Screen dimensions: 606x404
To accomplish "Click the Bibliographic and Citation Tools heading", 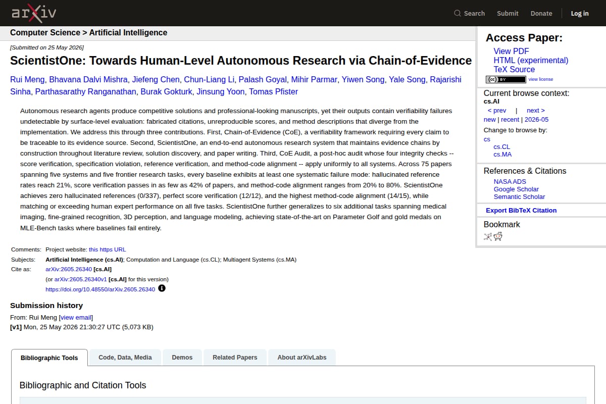I will (x=83, y=385).
